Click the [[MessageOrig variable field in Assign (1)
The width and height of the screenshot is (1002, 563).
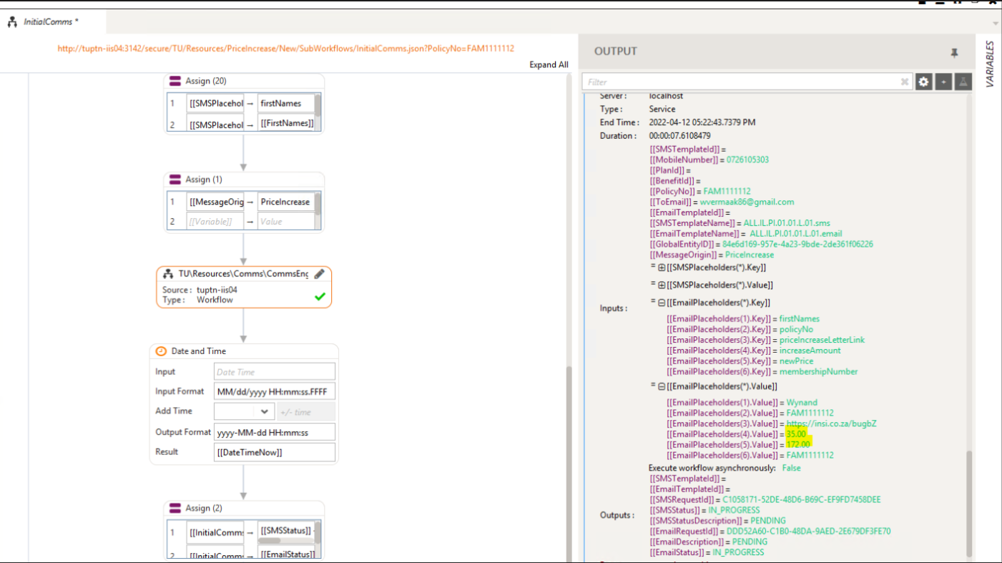pos(215,202)
